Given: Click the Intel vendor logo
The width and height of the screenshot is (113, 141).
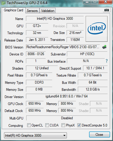Looking at the screenshot, I should [97, 29].
